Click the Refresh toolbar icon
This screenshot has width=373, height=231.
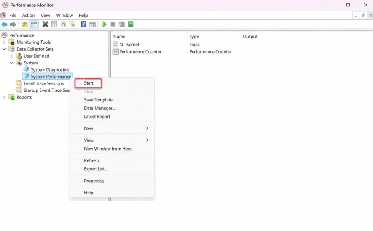pyautogui.click(x=63, y=24)
